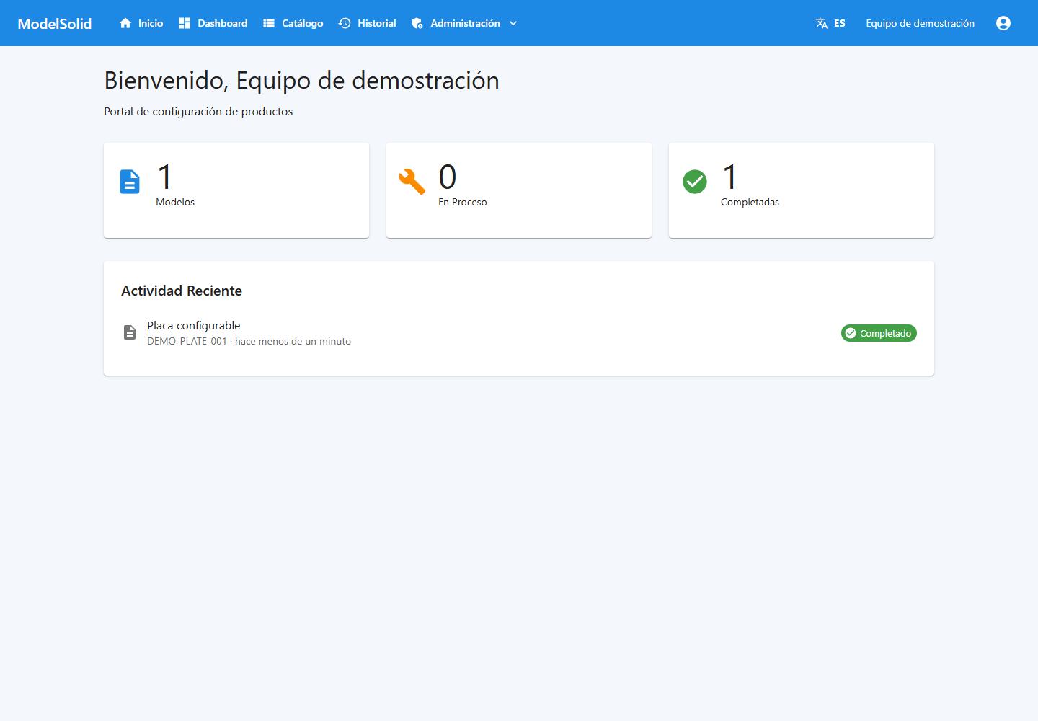This screenshot has width=1038, height=721.
Task: Click the Equipo de demostración label in the header
Action: (920, 23)
